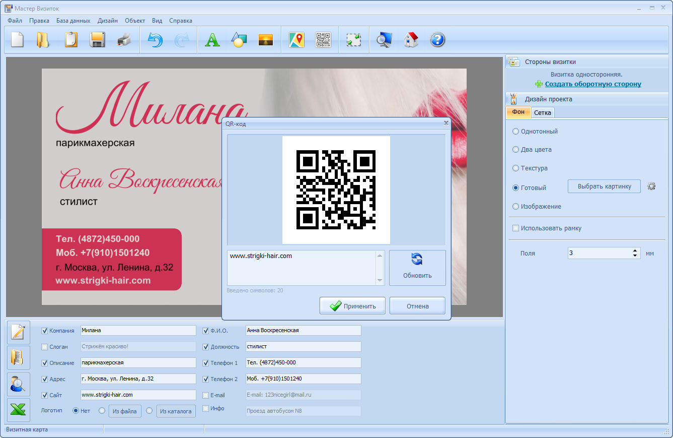This screenshot has height=438, width=673.
Task: Open QR code tool in the toolbar
Action: tap(323, 39)
